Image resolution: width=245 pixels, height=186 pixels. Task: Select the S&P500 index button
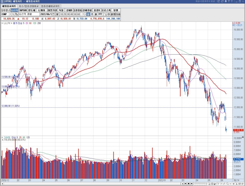23,10
